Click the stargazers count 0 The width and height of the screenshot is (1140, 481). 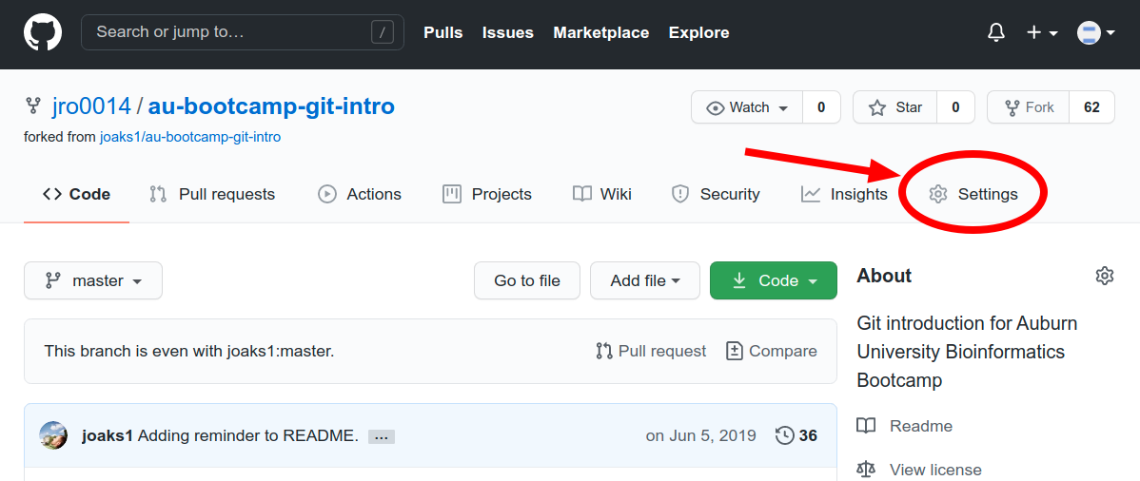(955, 107)
